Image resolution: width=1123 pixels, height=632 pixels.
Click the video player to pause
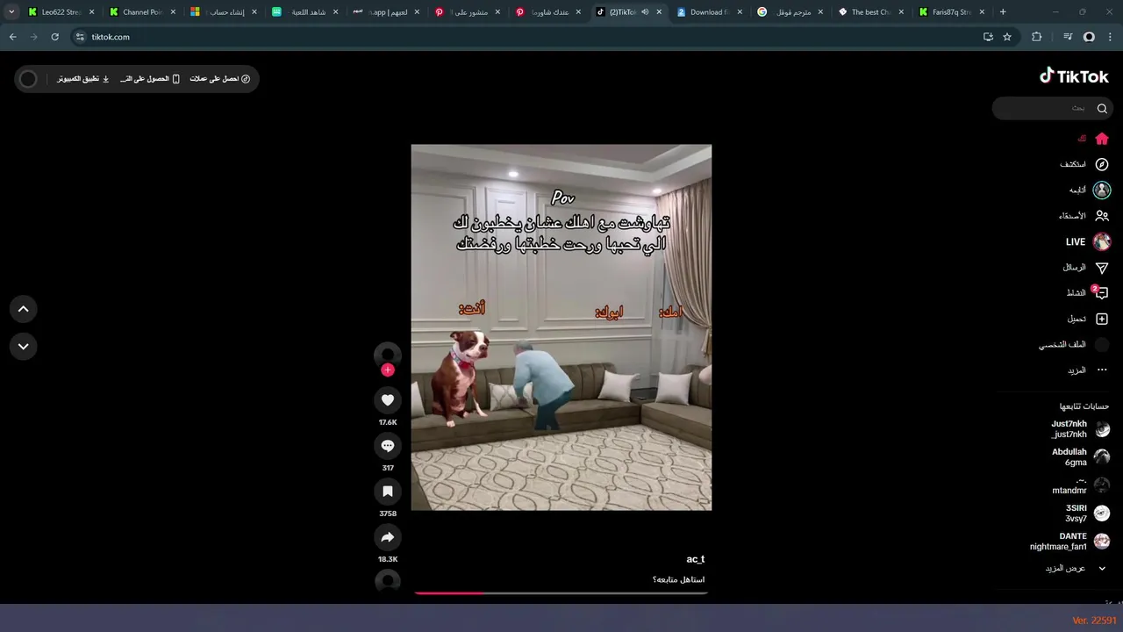coord(561,327)
